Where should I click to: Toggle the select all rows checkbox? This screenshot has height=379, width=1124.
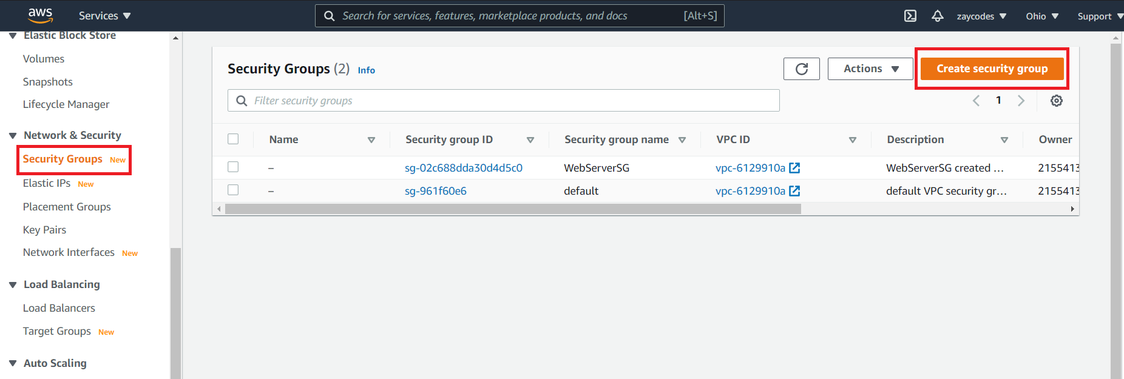tap(233, 139)
